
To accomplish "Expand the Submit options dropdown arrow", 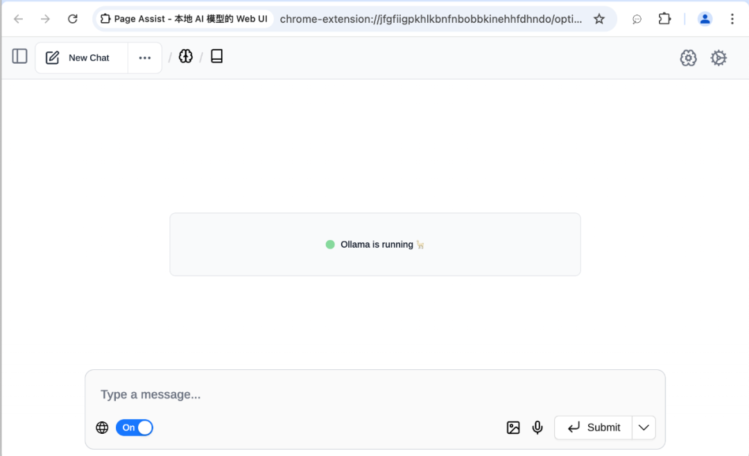I will point(644,428).
